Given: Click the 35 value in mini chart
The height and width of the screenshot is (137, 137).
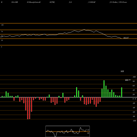Looking at the screenshot, I should (x=88, y=133).
